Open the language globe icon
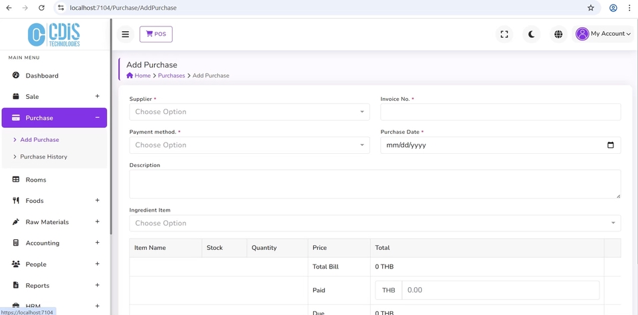638x315 pixels. coord(558,34)
